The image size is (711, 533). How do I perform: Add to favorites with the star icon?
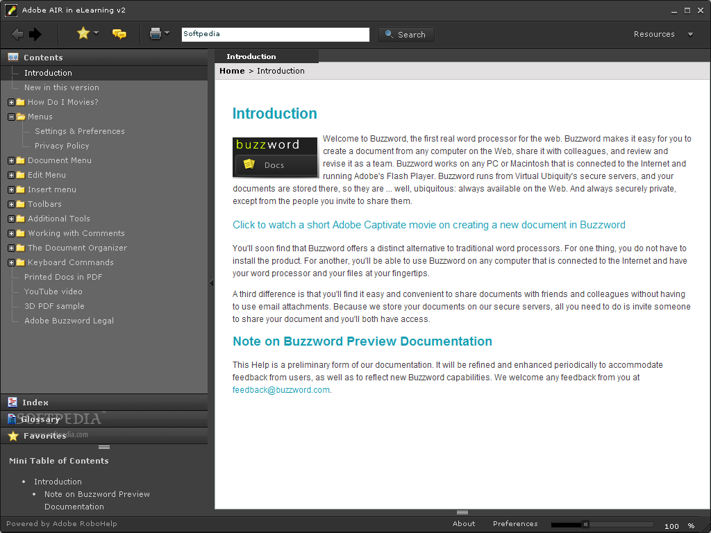coord(83,33)
